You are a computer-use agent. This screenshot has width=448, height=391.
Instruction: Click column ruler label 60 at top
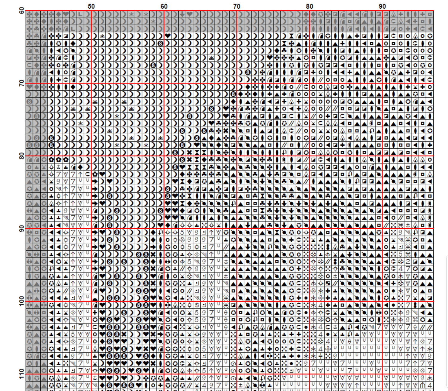click(x=164, y=6)
